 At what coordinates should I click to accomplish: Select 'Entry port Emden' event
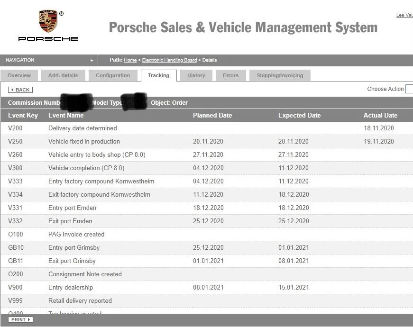coord(73,208)
